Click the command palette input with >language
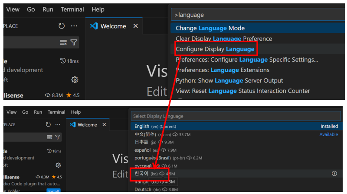 258,15
